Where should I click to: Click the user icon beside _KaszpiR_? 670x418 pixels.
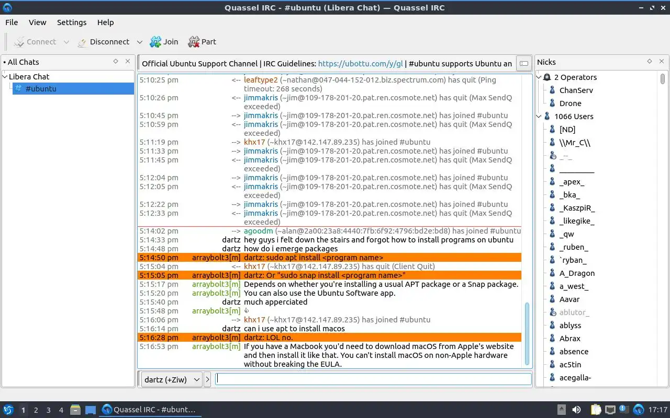tap(552, 208)
